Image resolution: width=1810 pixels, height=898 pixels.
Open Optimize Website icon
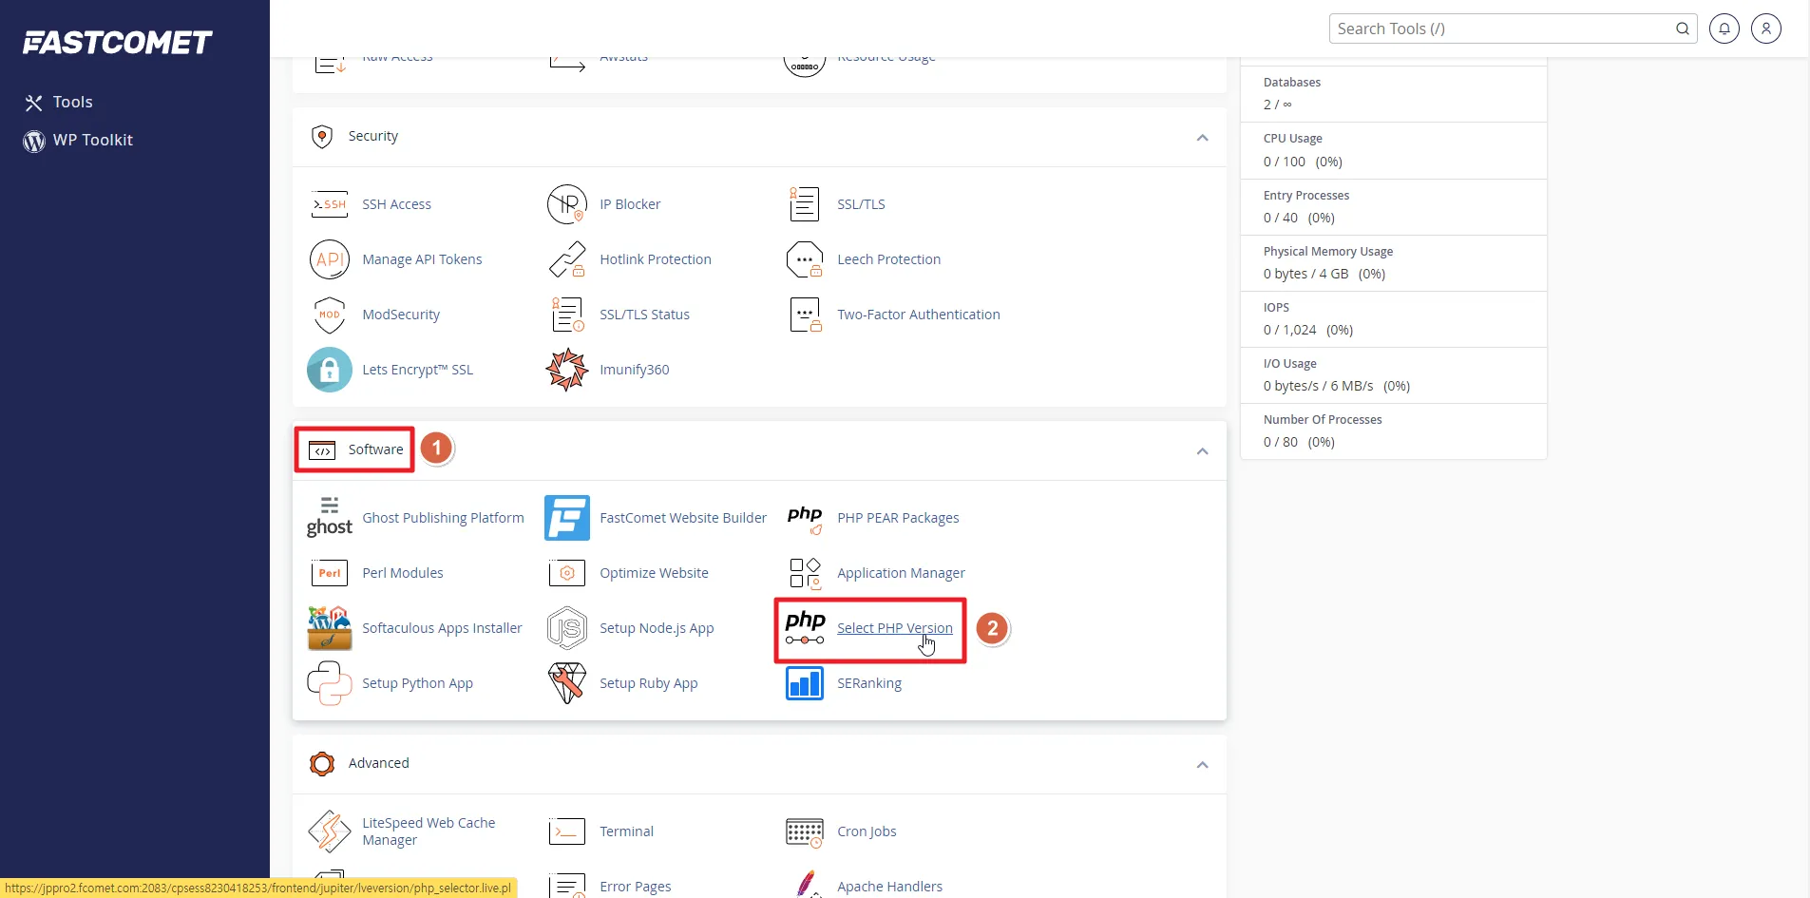(x=567, y=573)
